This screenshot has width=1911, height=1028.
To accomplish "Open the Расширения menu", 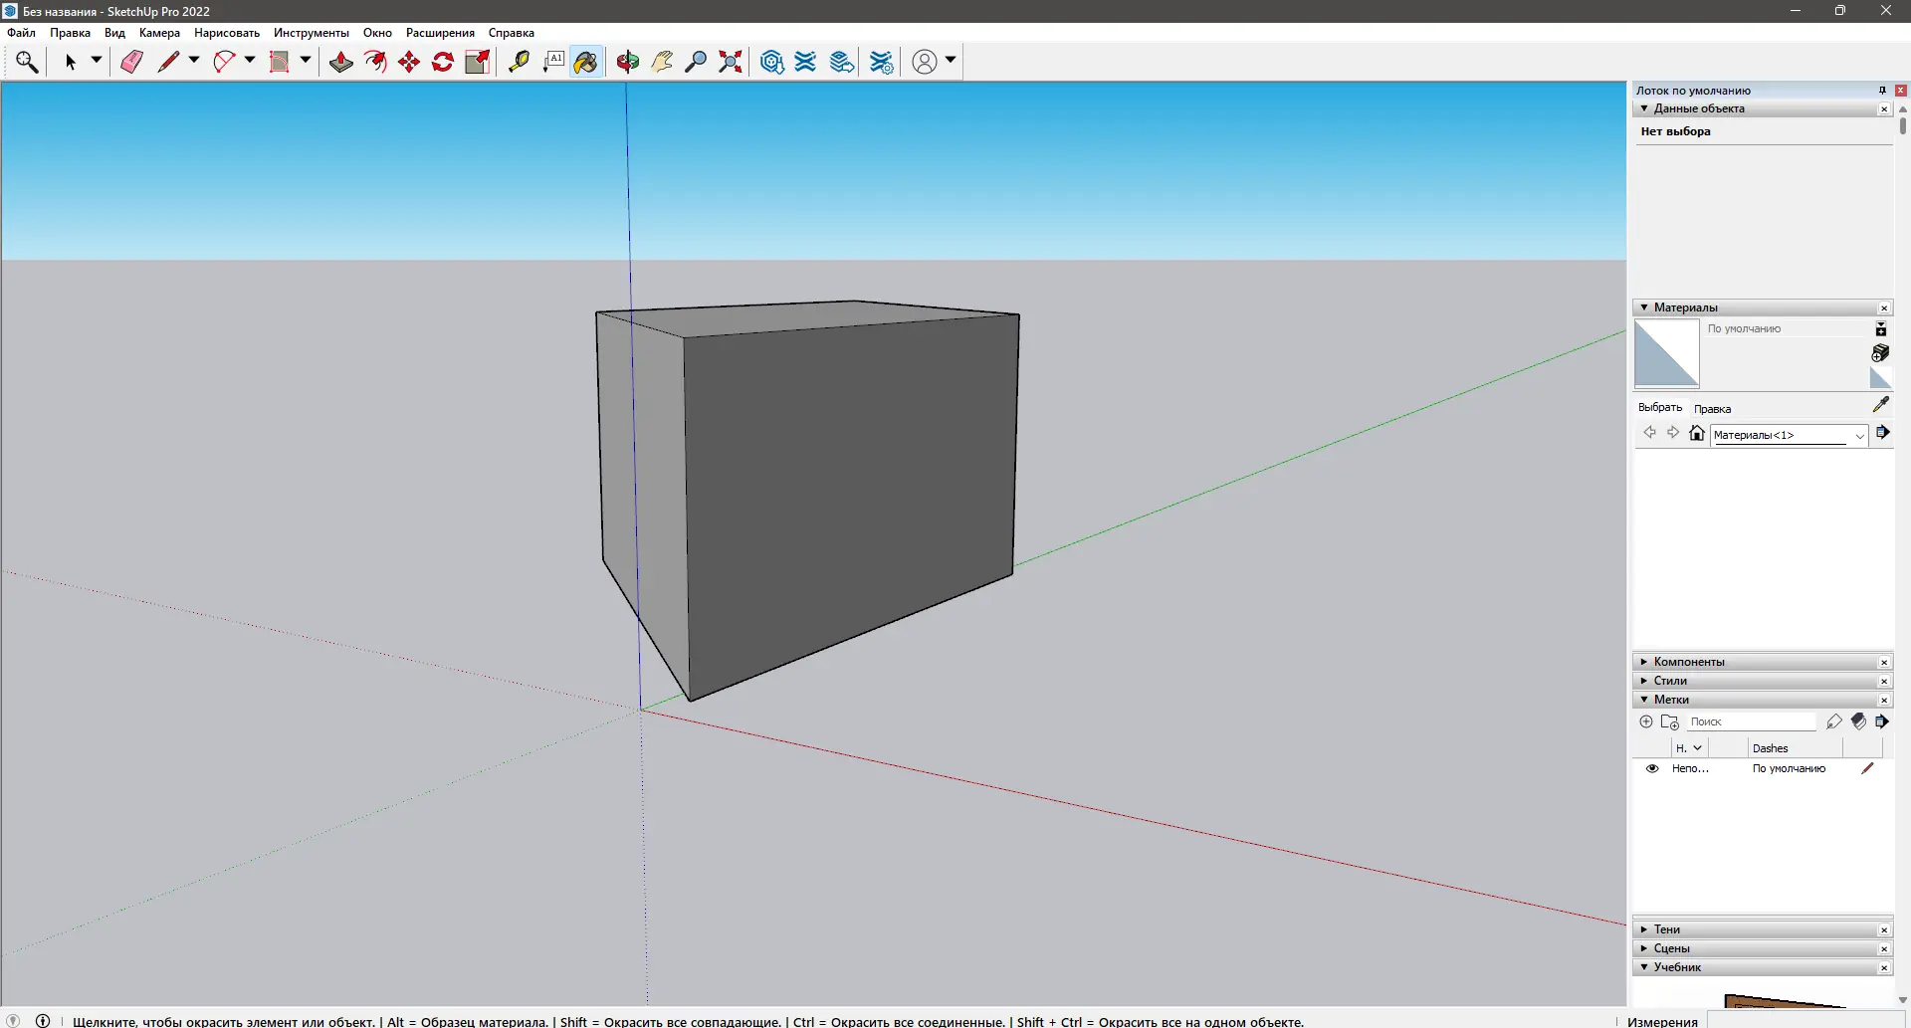I will pos(440,33).
